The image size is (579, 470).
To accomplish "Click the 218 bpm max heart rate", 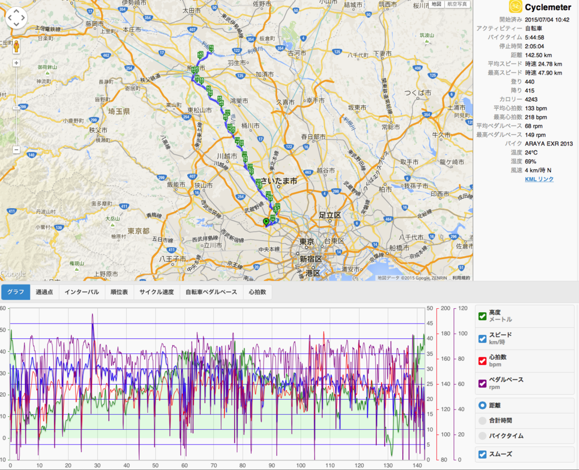I will 536,117.
